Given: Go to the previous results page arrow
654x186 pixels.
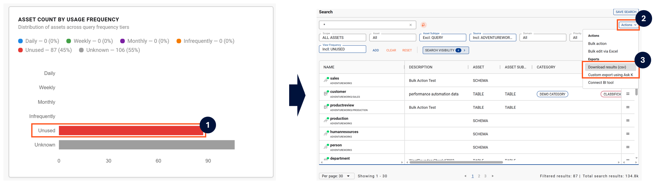Looking at the screenshot, I should 465,176.
